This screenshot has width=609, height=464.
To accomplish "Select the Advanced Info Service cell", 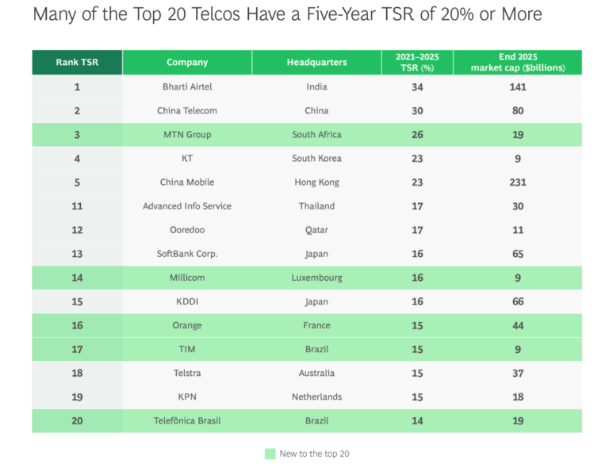I will tap(187, 206).
